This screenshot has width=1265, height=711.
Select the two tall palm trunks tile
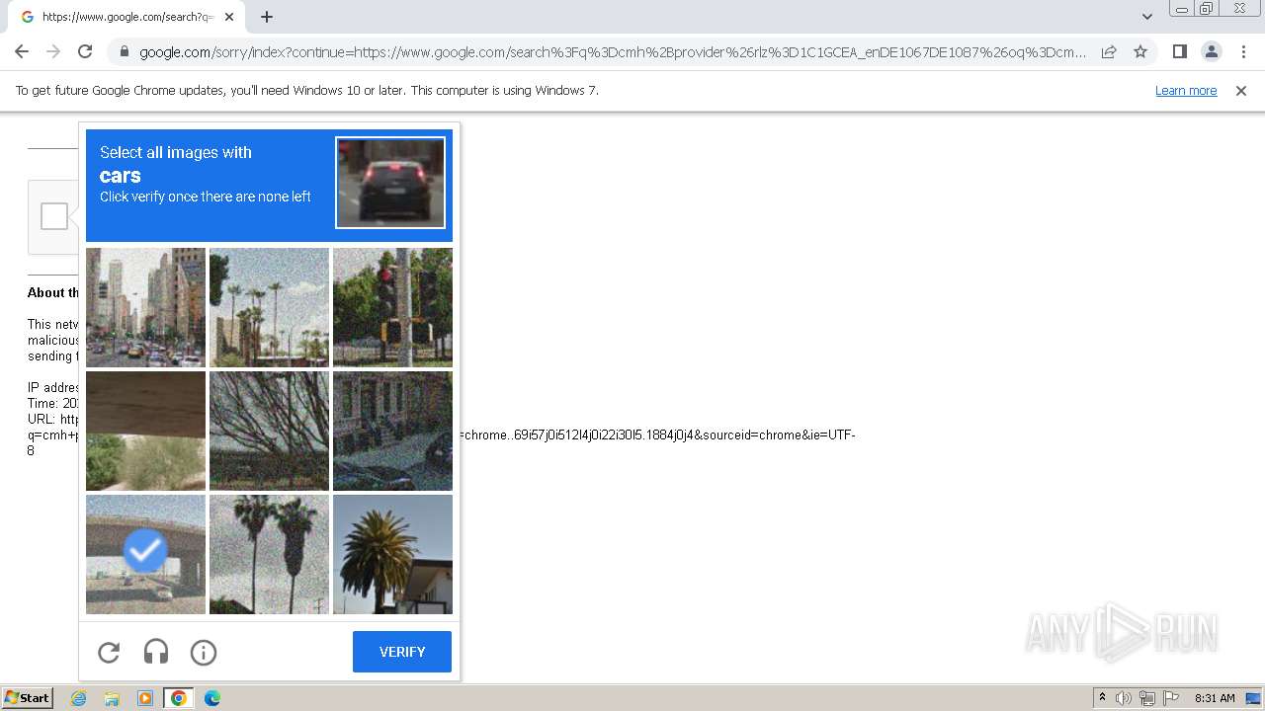tap(269, 554)
